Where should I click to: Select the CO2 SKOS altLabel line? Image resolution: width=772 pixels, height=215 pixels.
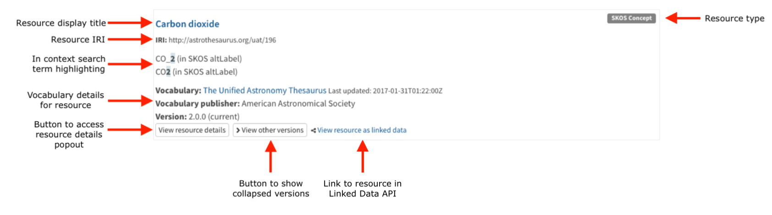pyautogui.click(x=196, y=72)
